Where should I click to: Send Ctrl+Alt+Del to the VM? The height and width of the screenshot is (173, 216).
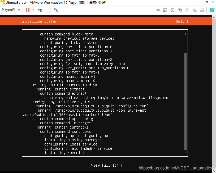(40, 10)
